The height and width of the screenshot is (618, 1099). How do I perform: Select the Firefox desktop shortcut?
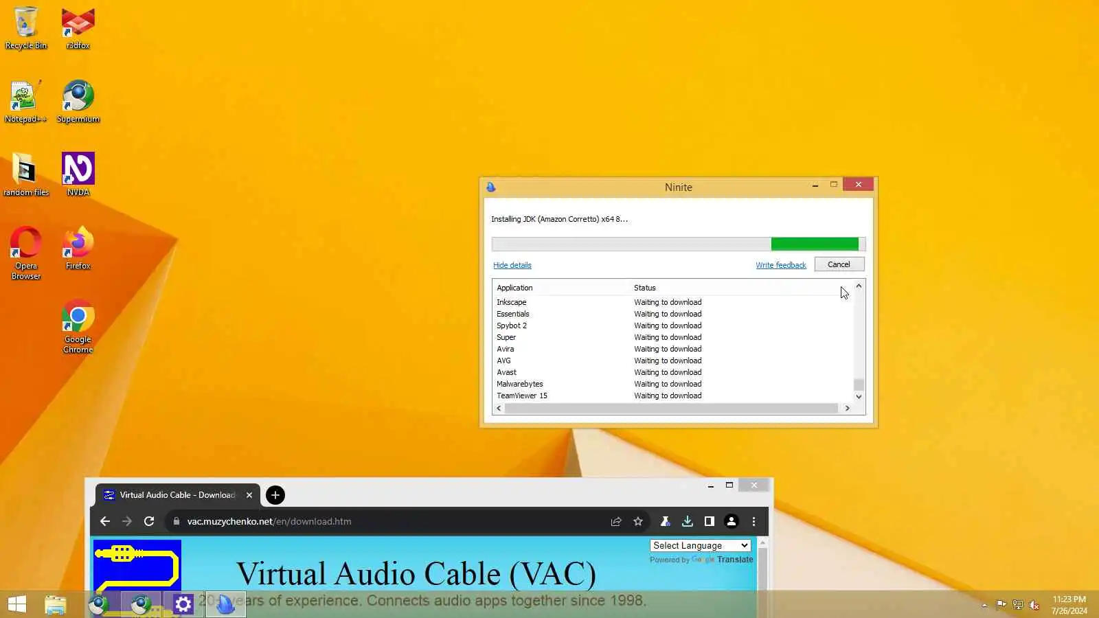click(x=78, y=249)
